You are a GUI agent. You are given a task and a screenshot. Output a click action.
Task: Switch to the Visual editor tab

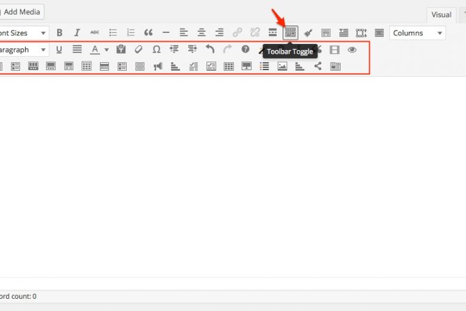coord(442,15)
